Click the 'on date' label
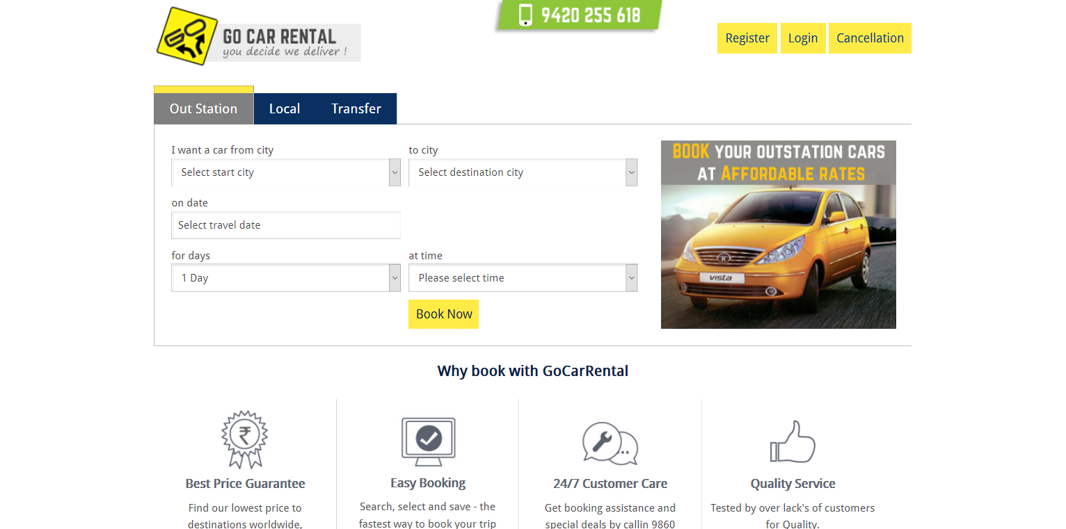The height and width of the screenshot is (529, 1066). 190,203
